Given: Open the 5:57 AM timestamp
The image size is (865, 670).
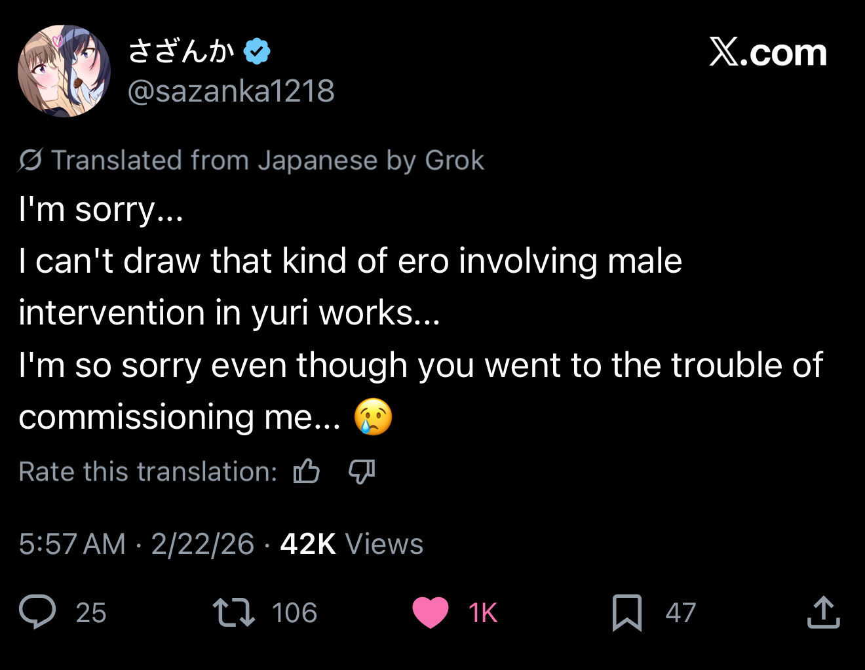Looking at the screenshot, I should [x=72, y=544].
